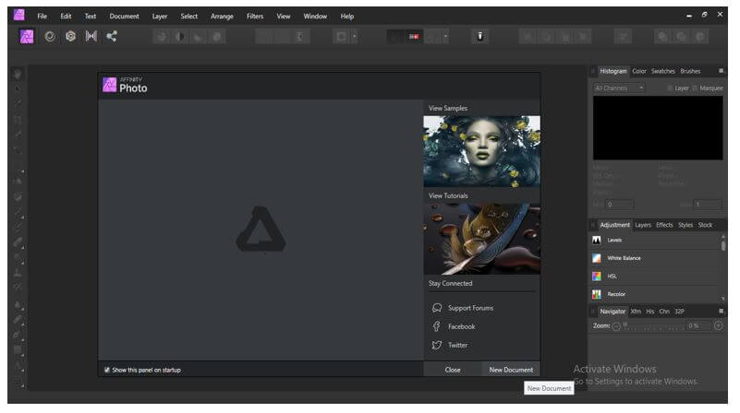740x413 pixels.
Task: Switch to the Swatches tab
Action: (663, 71)
